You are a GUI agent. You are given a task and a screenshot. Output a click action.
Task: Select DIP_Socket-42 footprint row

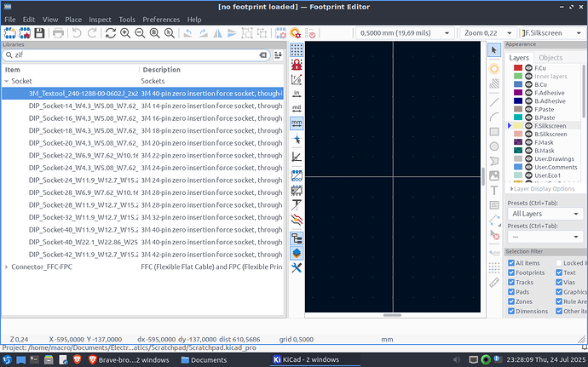pos(142,254)
